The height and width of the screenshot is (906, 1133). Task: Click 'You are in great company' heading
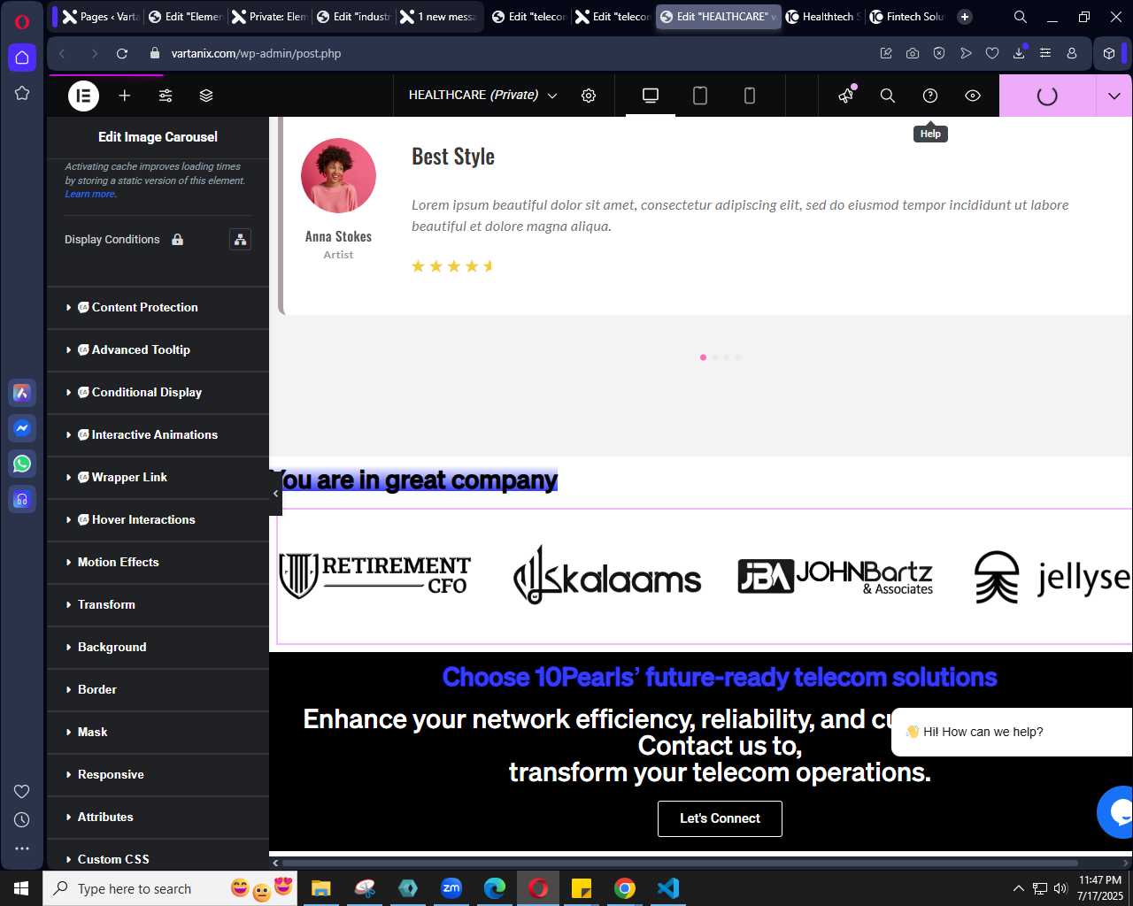tap(414, 480)
